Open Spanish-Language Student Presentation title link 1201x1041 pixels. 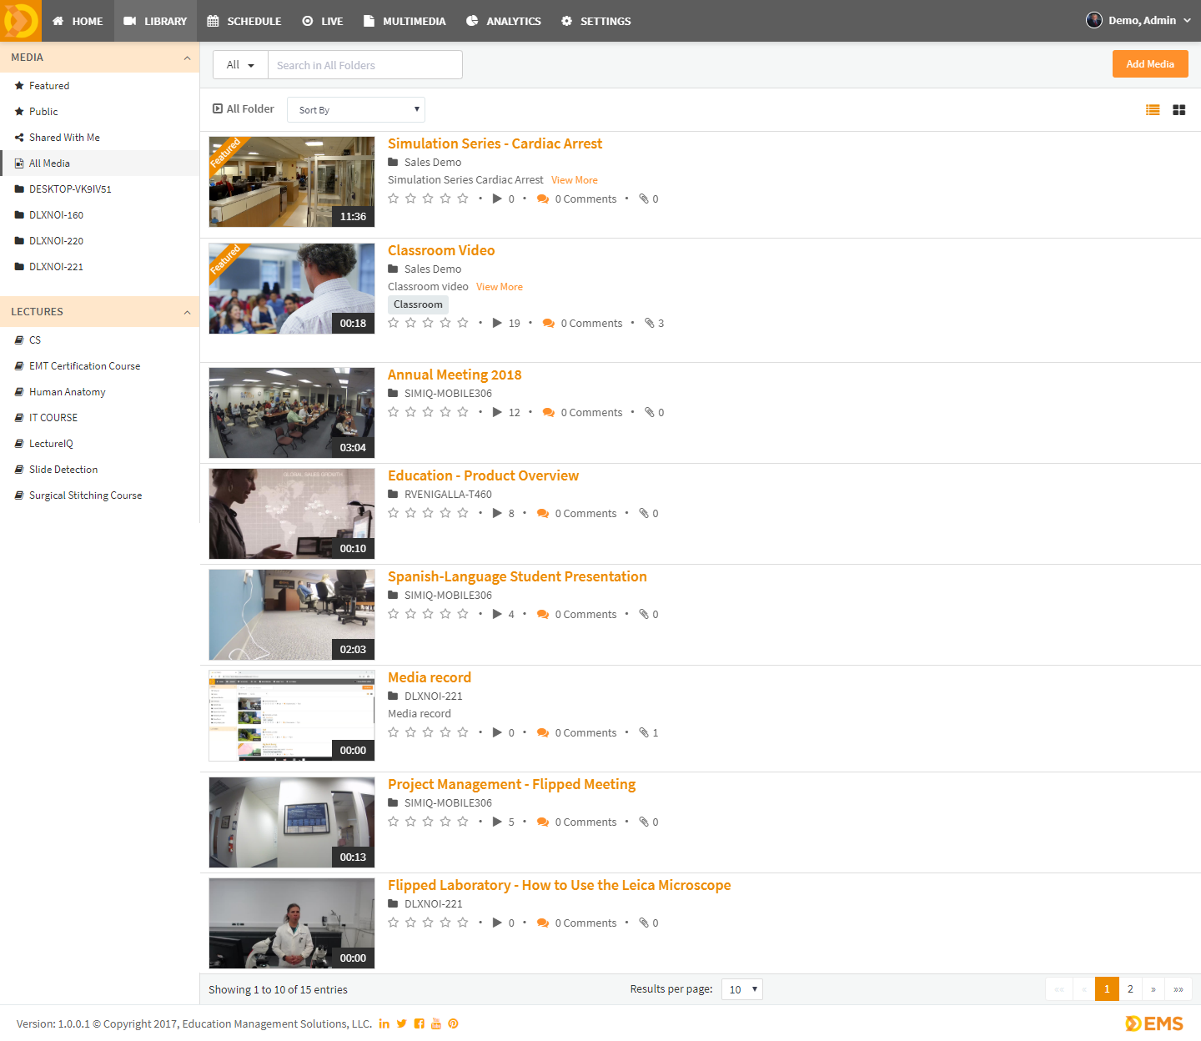click(517, 576)
